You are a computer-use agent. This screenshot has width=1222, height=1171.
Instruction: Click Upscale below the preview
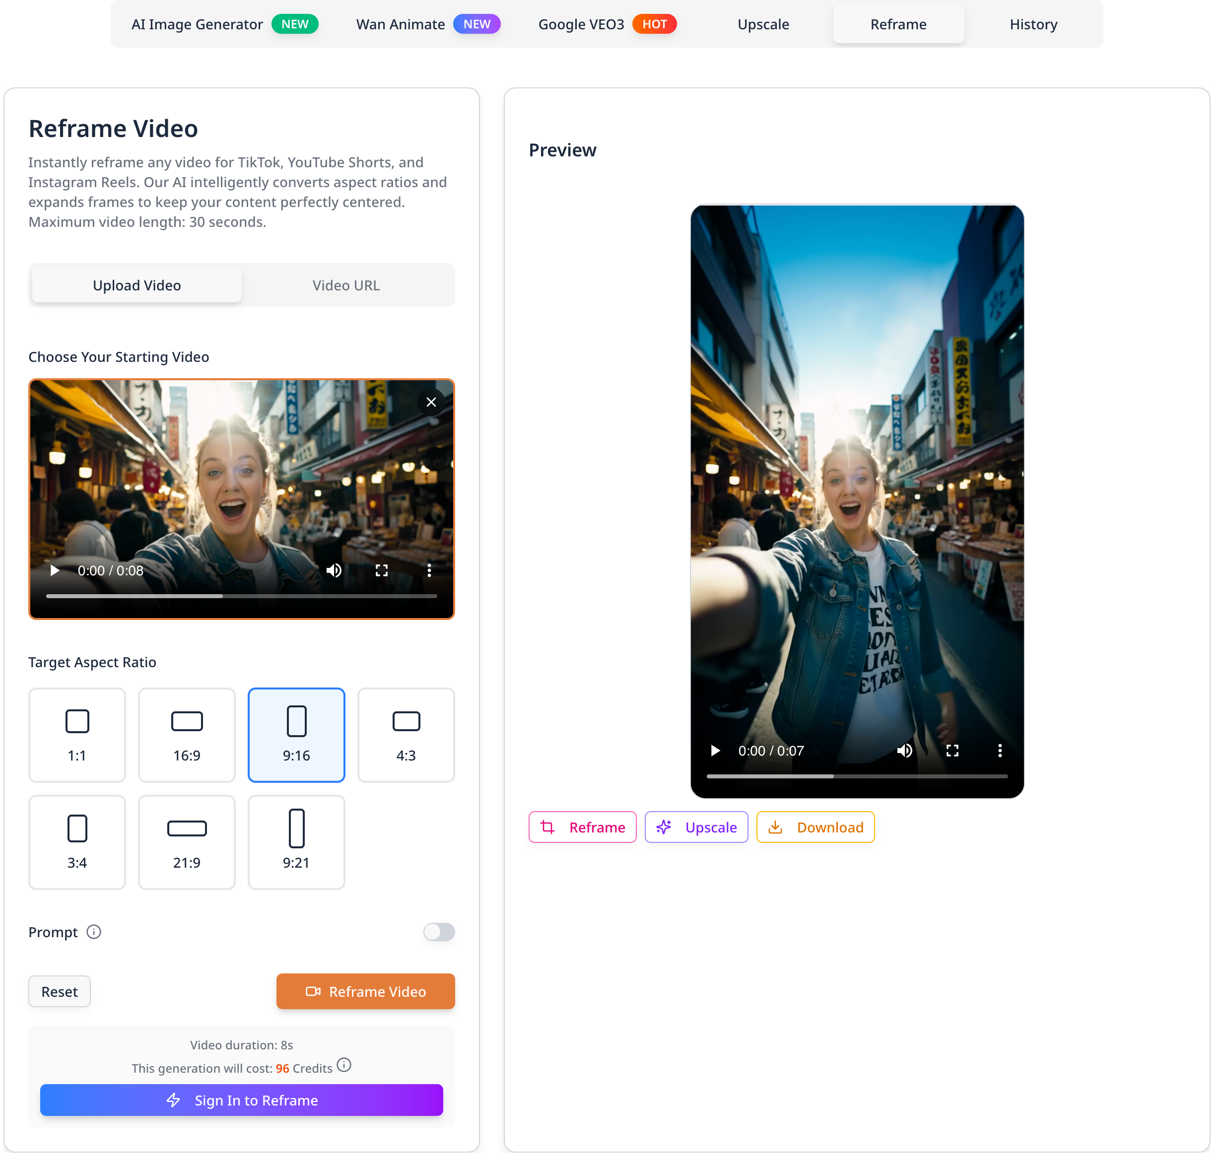point(696,827)
